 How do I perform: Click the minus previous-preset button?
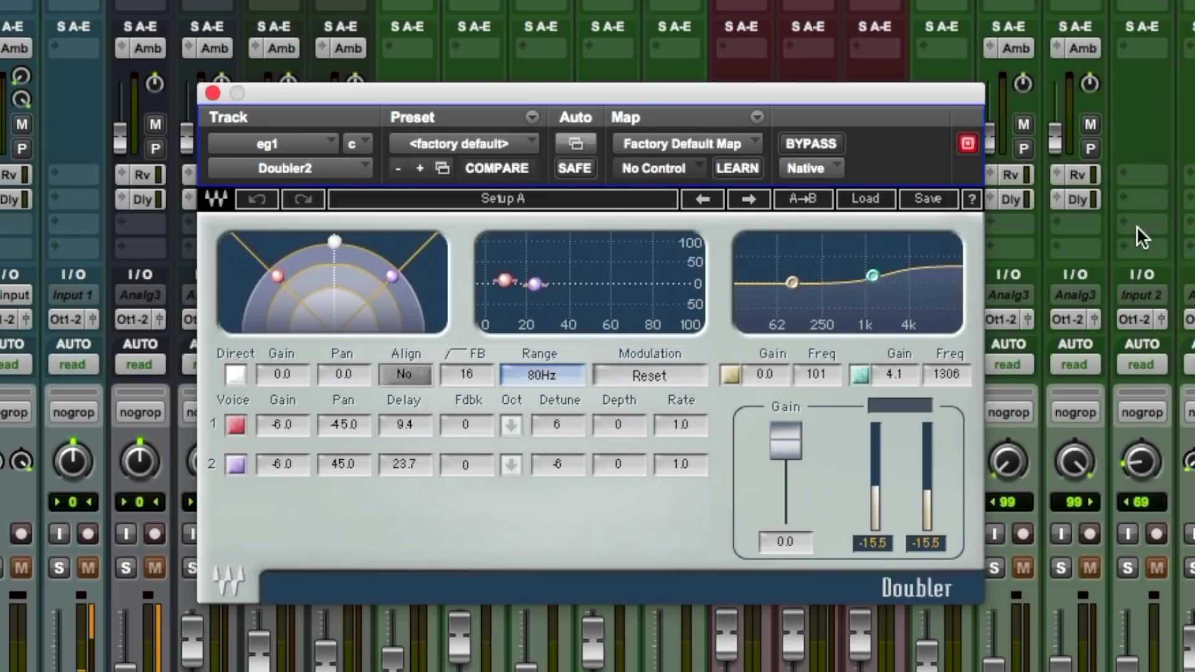[x=398, y=168]
